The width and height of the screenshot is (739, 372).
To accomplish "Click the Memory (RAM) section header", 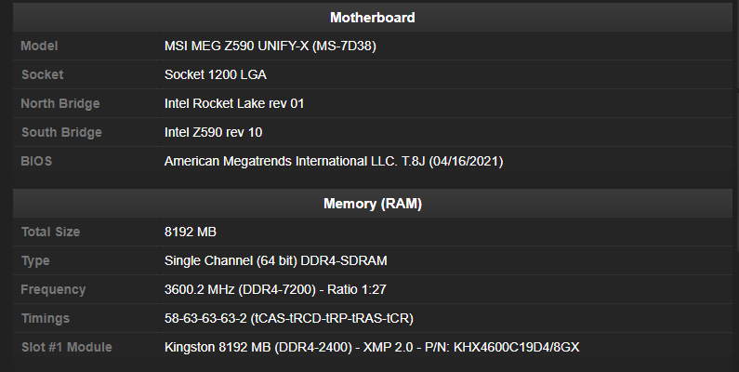I will pos(372,203).
